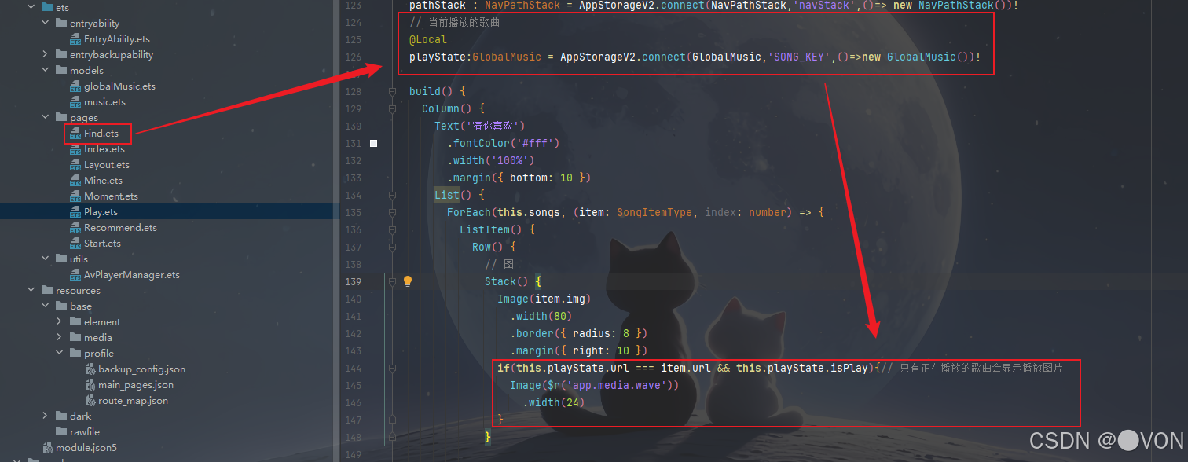Click the Find.ets file icon
Screen dimensions: 1188x462
click(75, 133)
